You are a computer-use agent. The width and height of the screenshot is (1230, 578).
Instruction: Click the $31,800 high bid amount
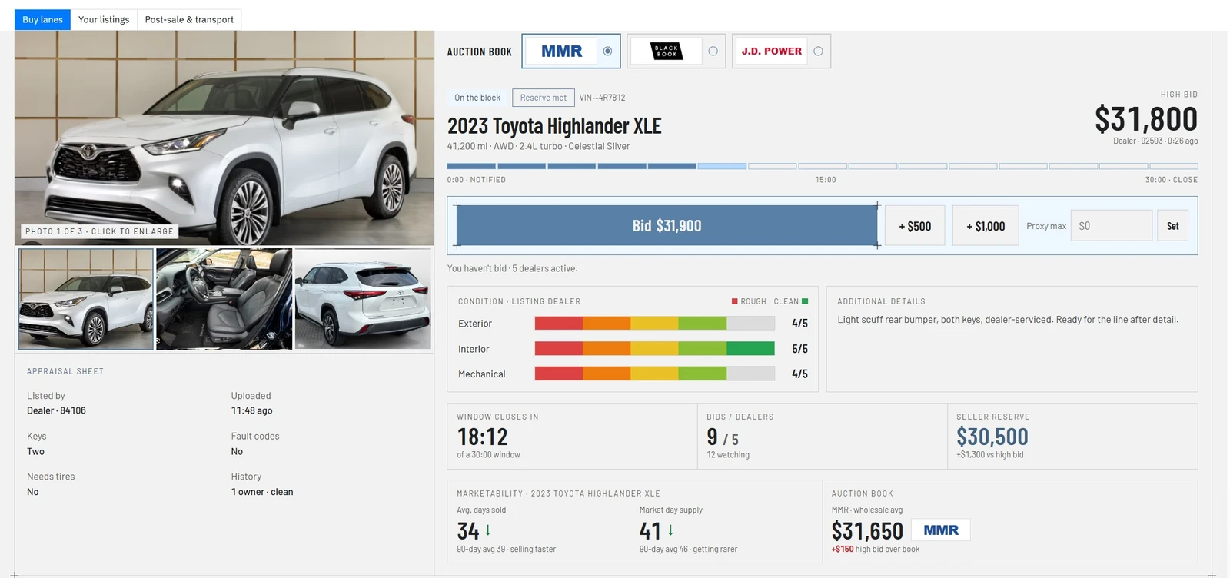[x=1146, y=119]
